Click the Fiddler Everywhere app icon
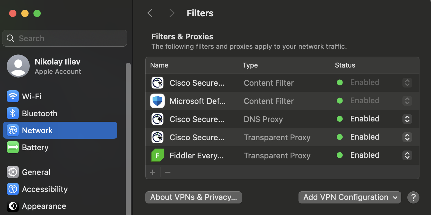This screenshot has width=431, height=215. [x=157, y=155]
